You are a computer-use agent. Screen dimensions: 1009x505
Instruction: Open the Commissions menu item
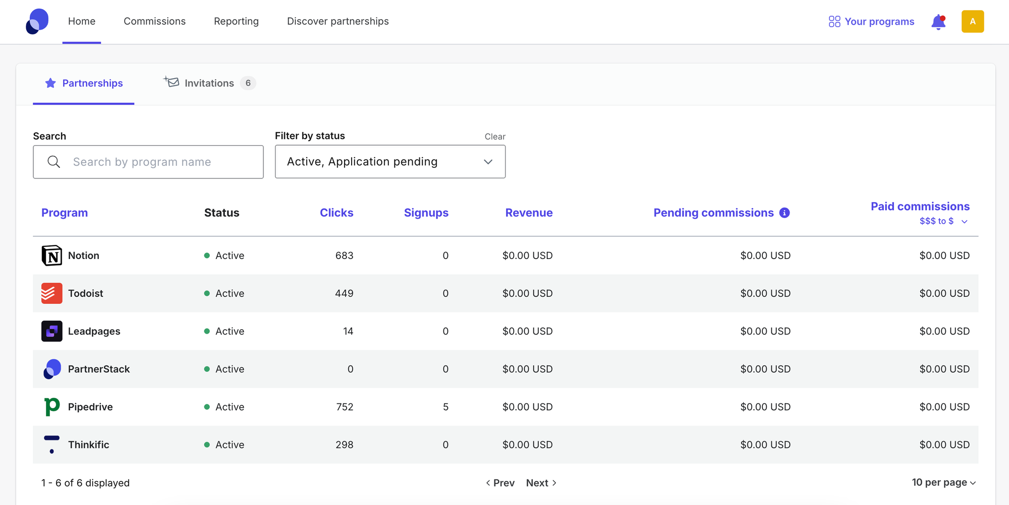[154, 21]
